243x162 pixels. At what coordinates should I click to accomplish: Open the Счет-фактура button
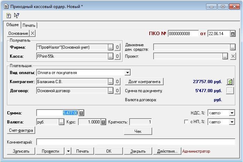[21, 130]
